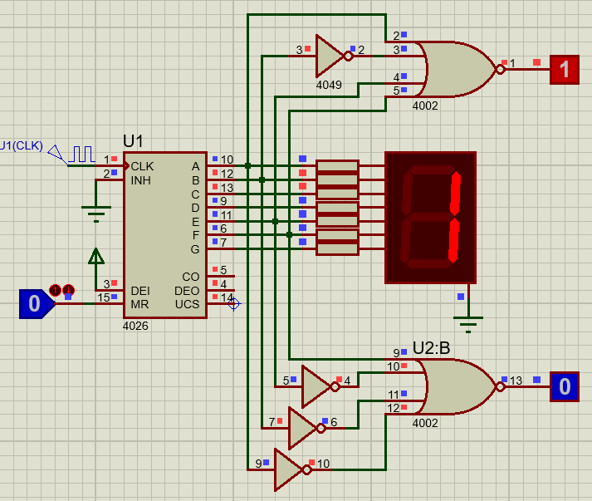
Task: Click the logic state down-arrow button
Action: click(x=68, y=290)
